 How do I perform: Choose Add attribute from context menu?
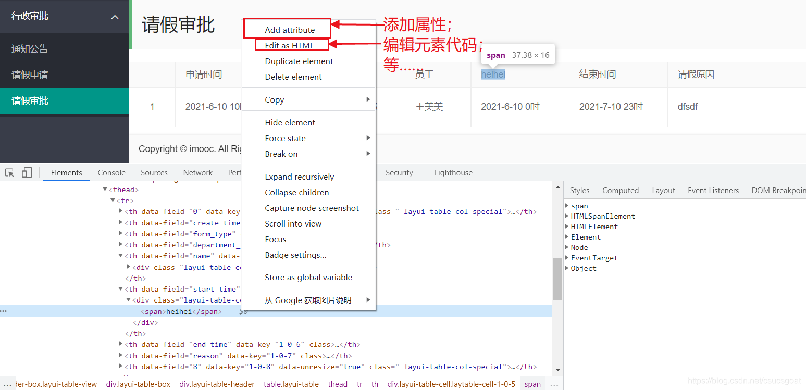point(290,30)
